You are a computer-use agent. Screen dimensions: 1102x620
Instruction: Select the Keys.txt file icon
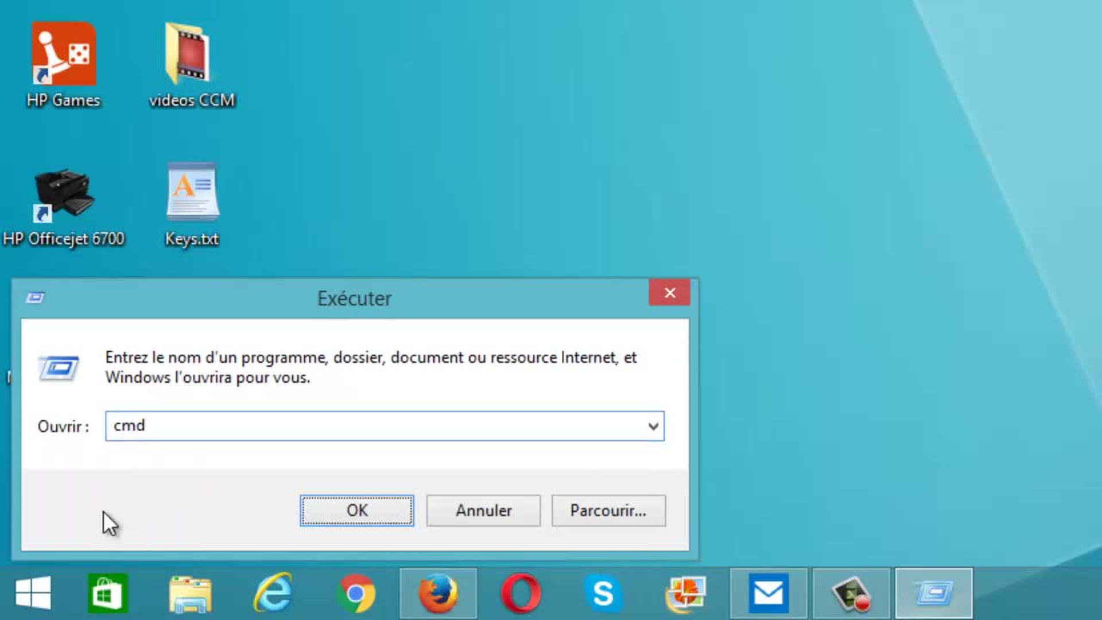(192, 192)
